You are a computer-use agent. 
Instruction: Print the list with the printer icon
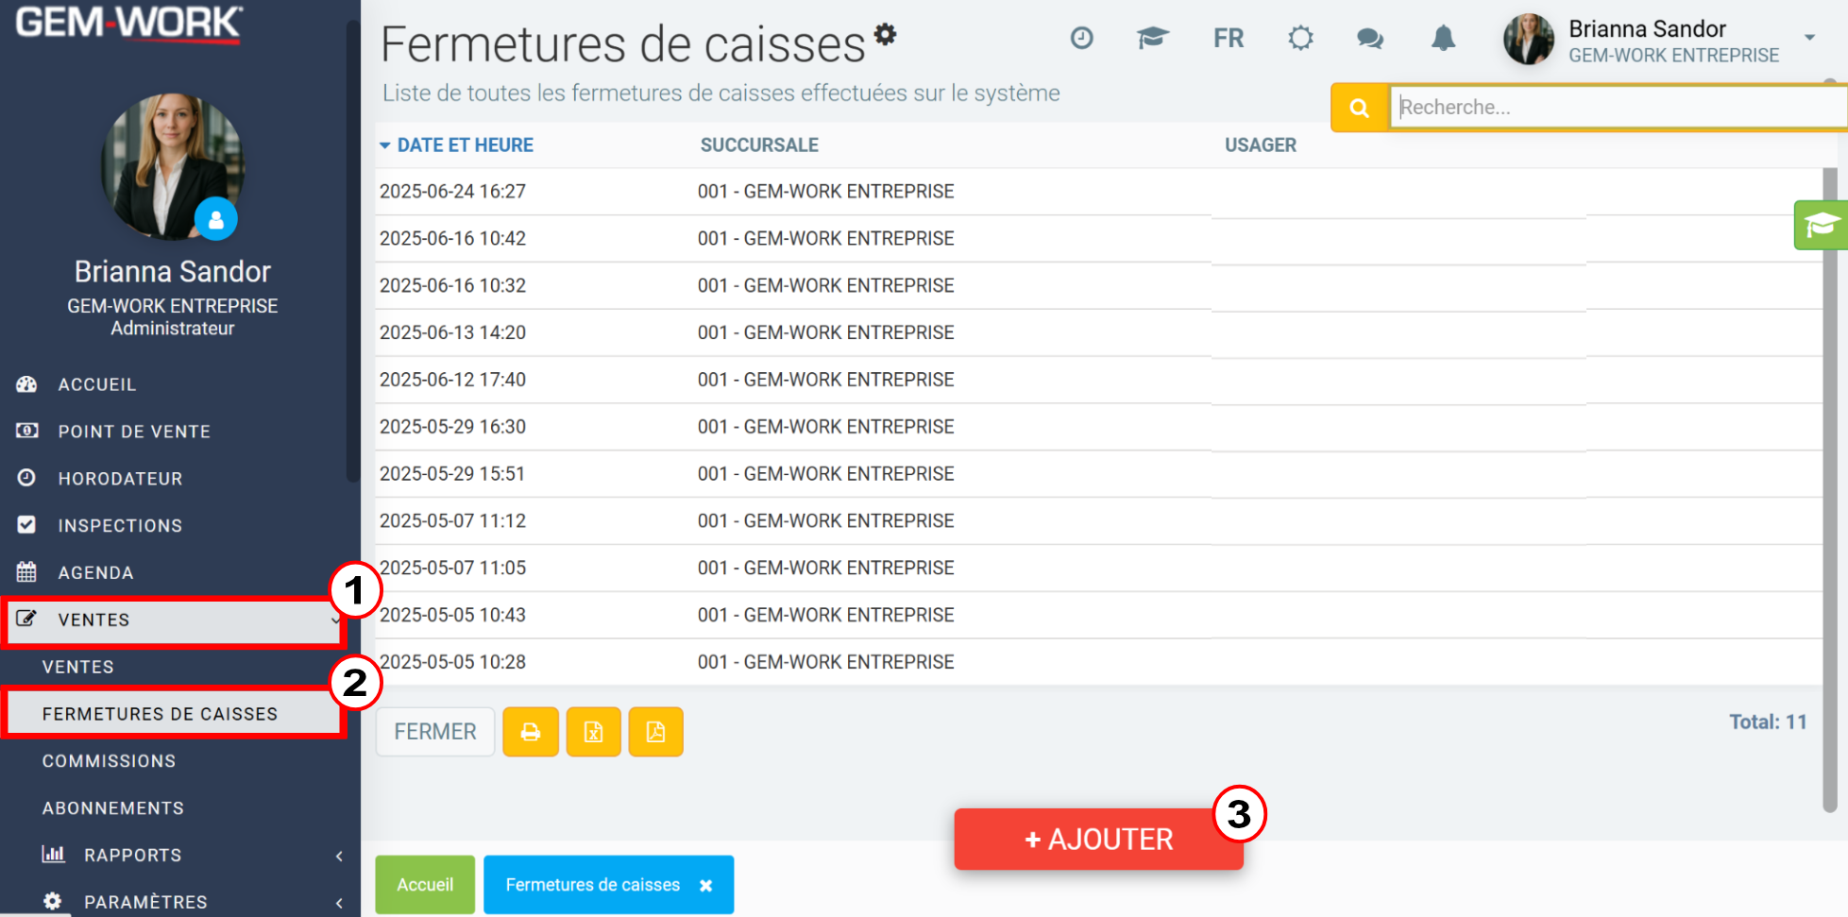click(531, 732)
